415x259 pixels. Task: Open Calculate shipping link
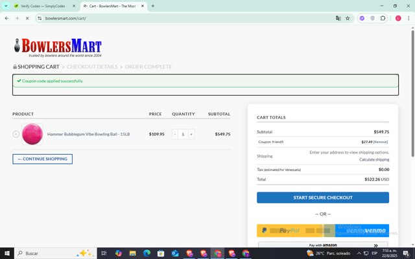coord(374,160)
